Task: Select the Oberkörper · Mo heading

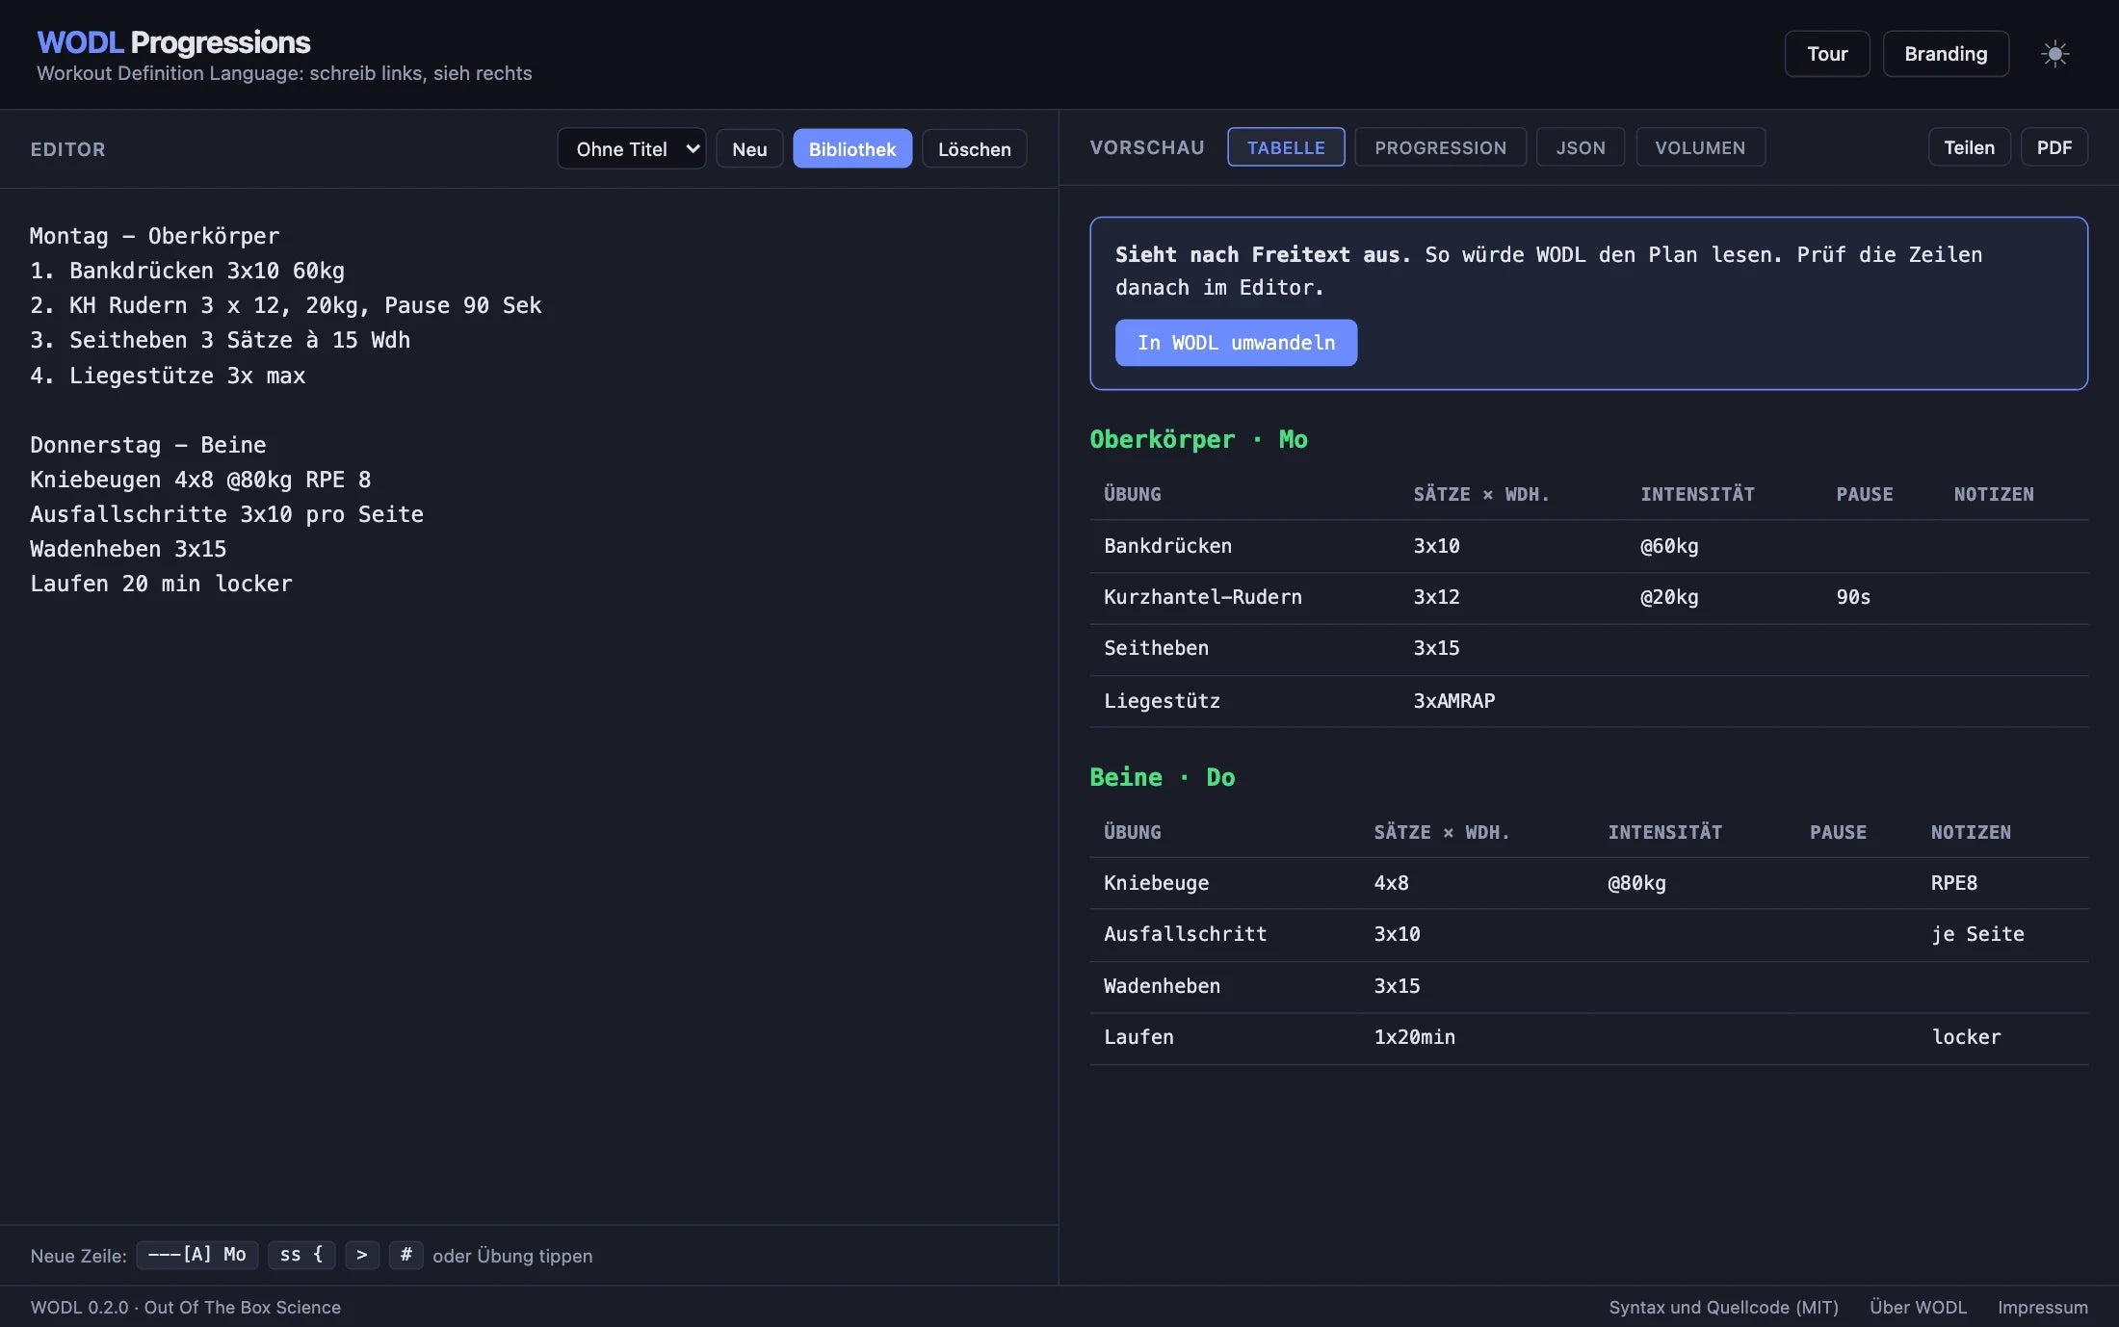Action: [x=1198, y=439]
